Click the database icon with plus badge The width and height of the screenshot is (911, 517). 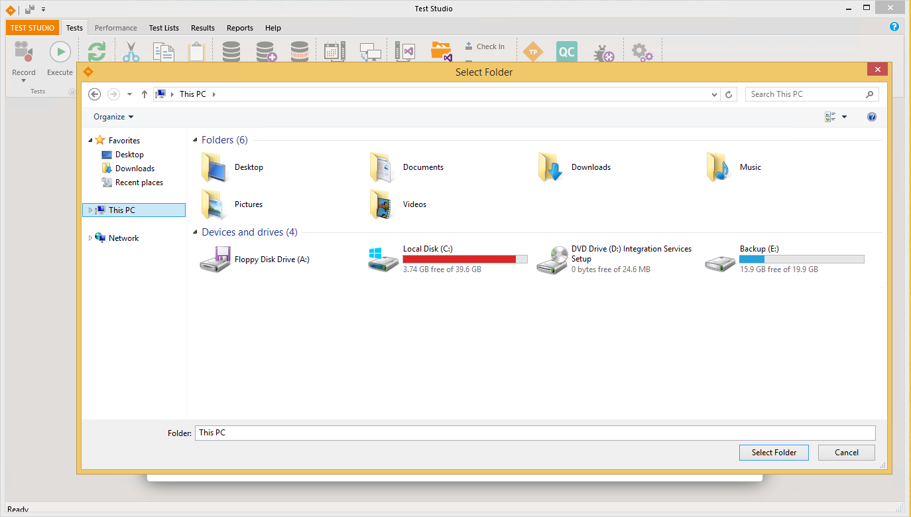tap(266, 52)
